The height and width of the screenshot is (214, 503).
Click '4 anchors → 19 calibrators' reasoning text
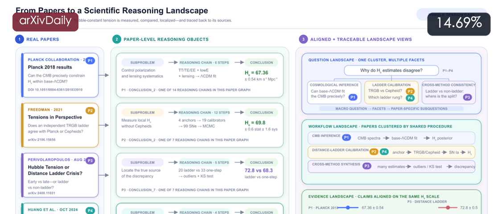[202, 120]
